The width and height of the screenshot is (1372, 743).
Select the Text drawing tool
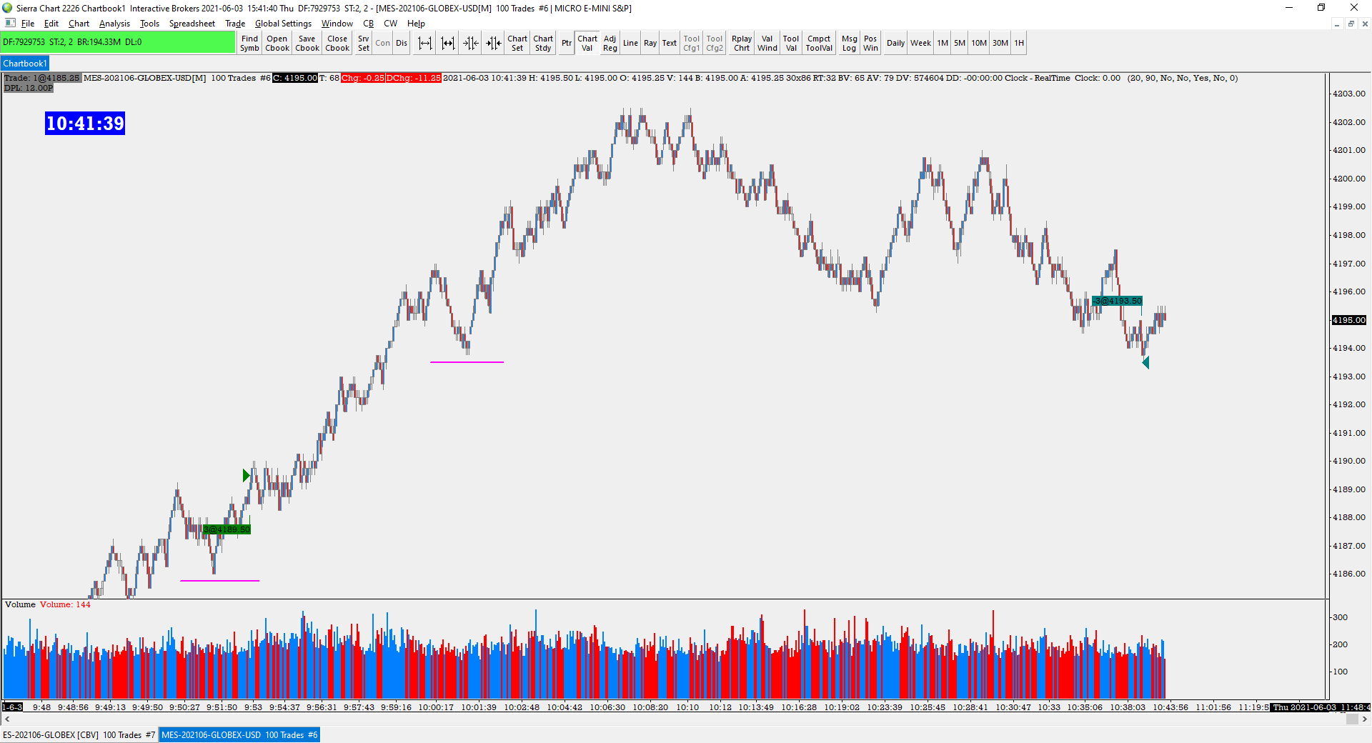(669, 43)
